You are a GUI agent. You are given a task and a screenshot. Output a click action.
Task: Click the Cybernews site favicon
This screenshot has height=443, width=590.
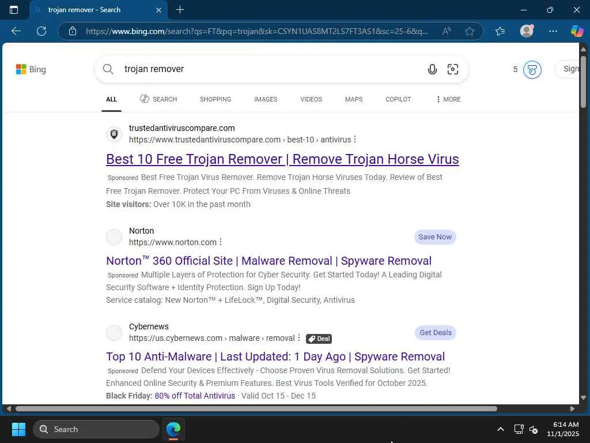[x=114, y=333]
